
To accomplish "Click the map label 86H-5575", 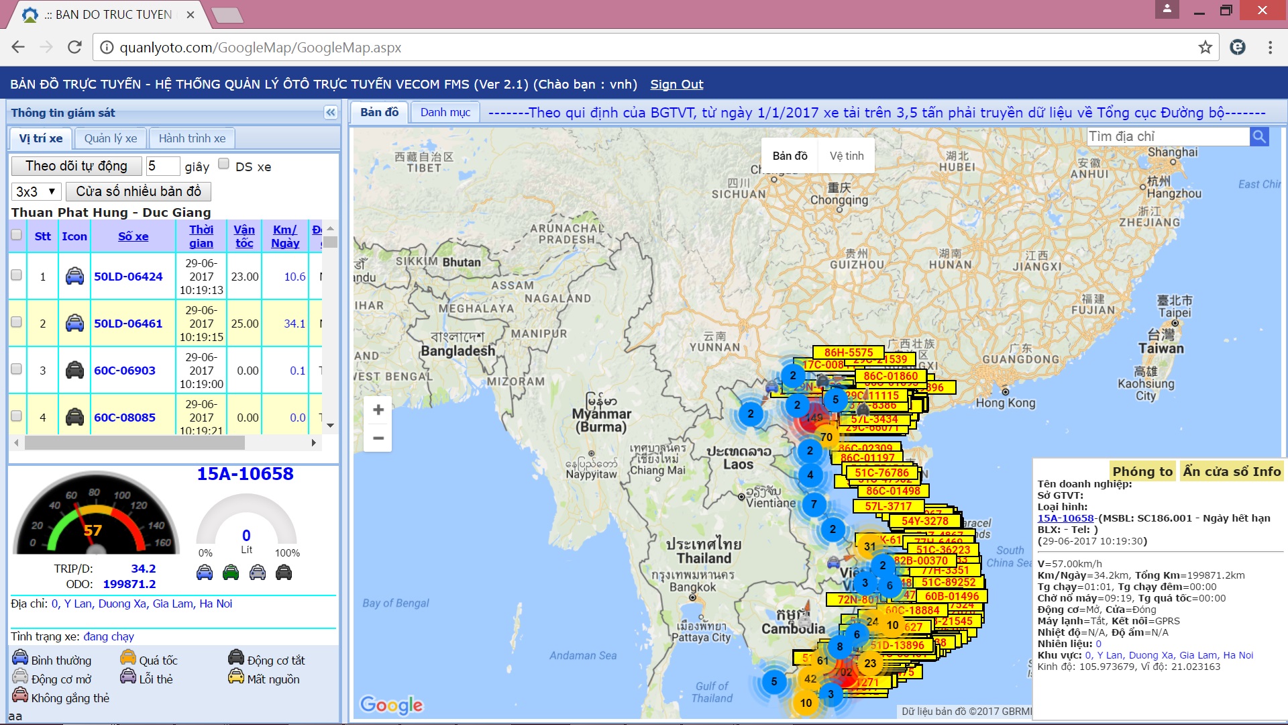I will coord(849,352).
